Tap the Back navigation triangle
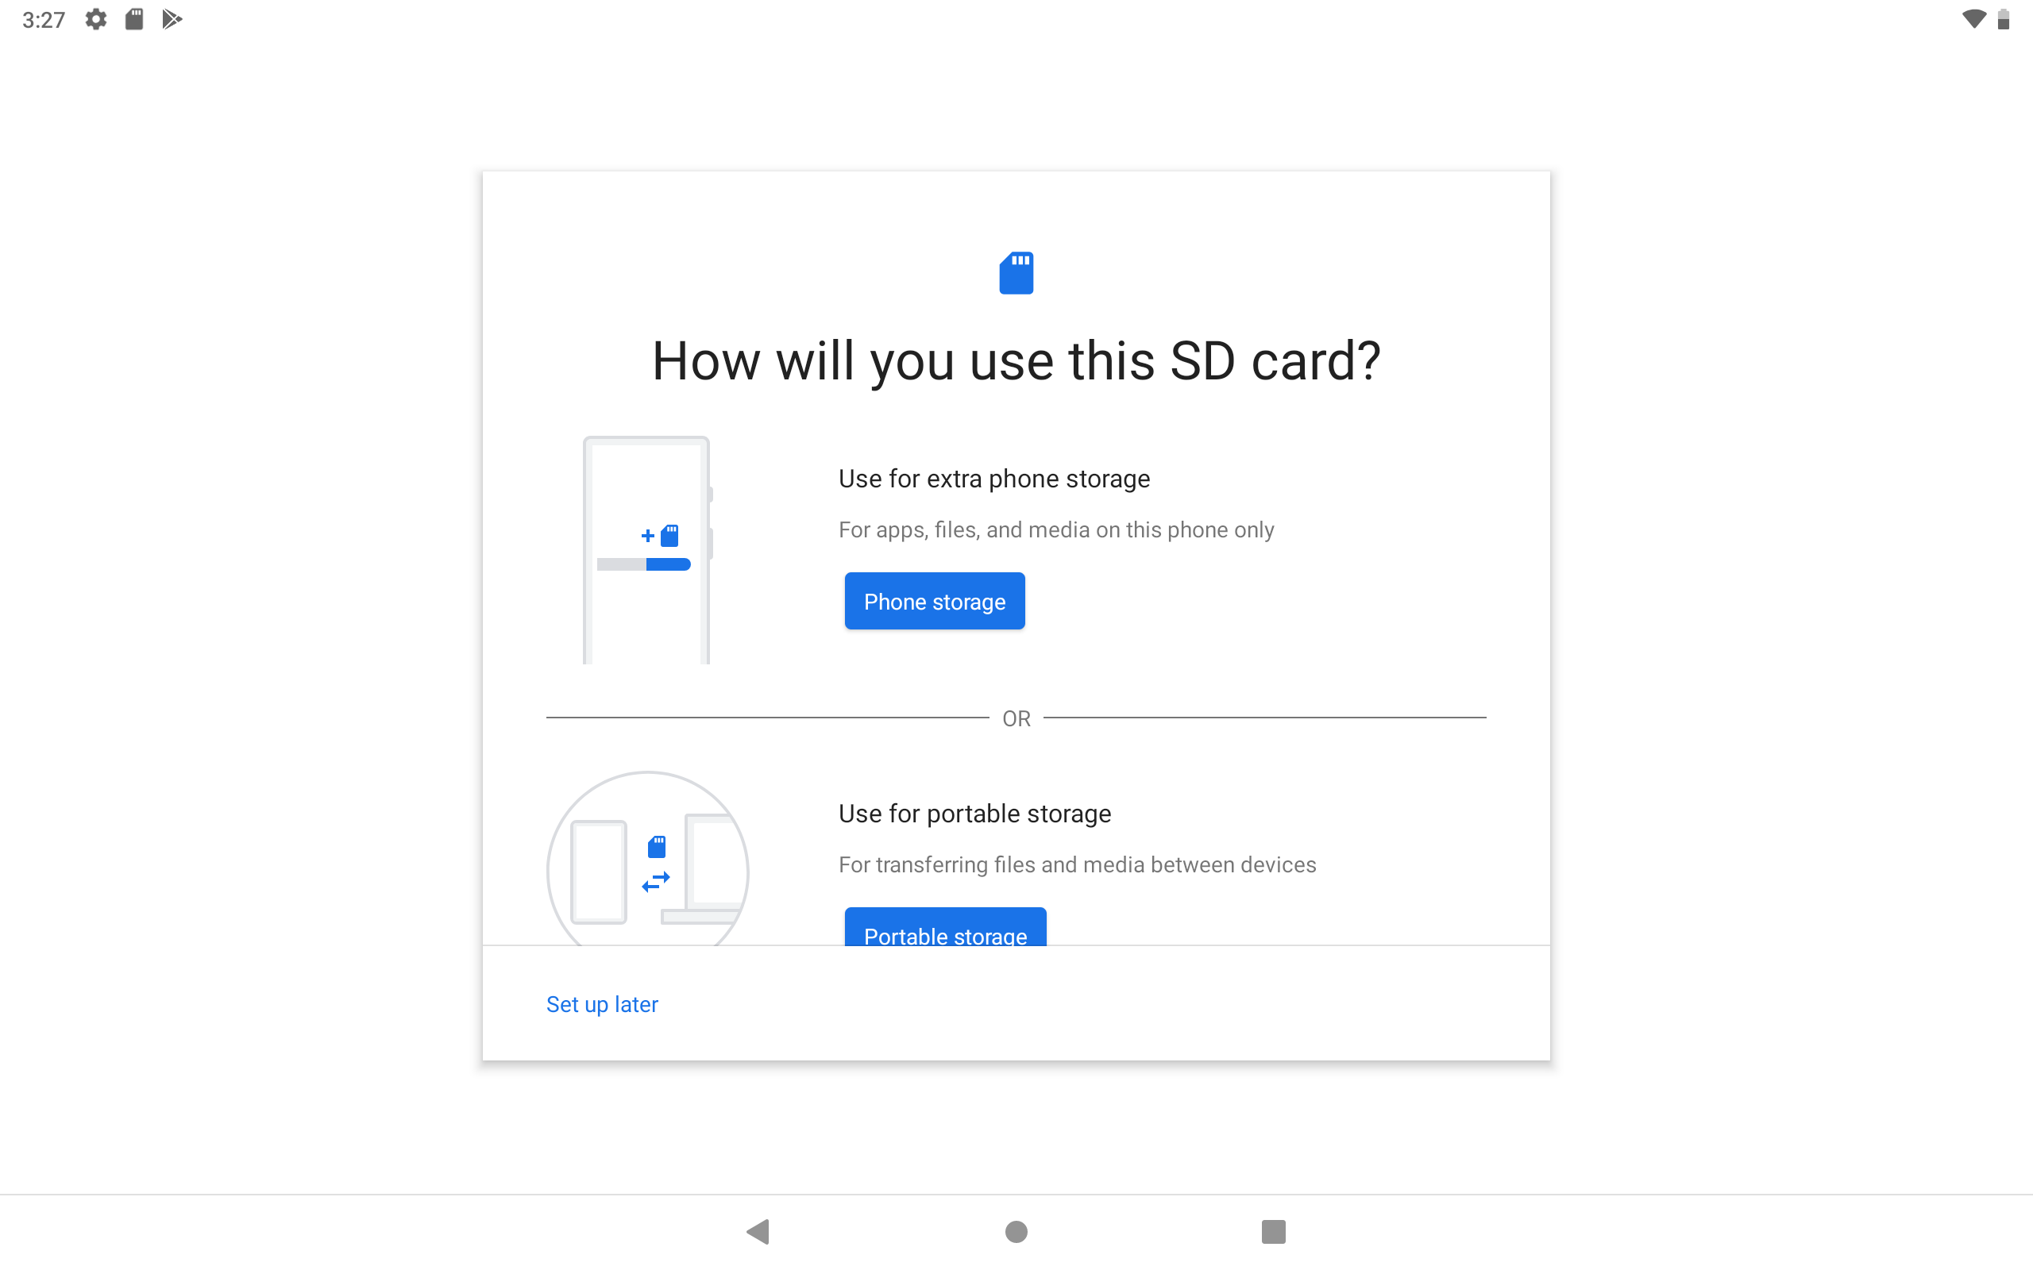This screenshot has height=1270, width=2033. coord(758,1231)
